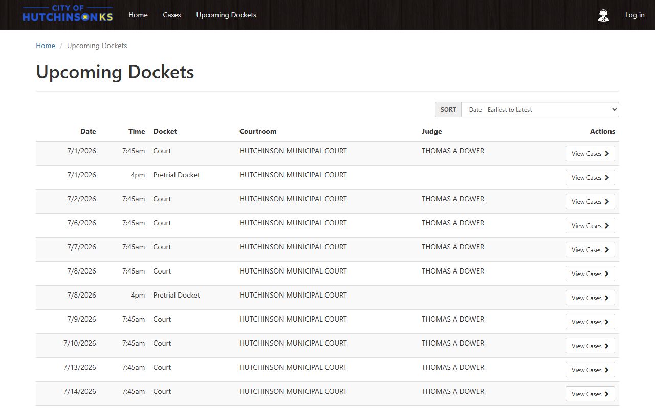Image resolution: width=655 pixels, height=409 pixels.
Task: Select the 7/6/2026 date cell
Action: pyautogui.click(x=82, y=223)
